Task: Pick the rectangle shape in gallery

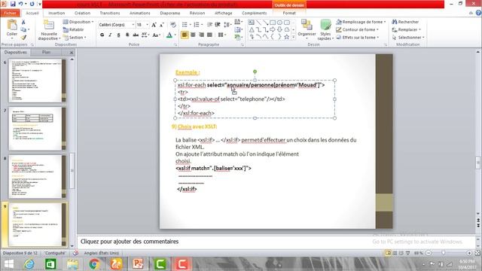Action: point(273,23)
